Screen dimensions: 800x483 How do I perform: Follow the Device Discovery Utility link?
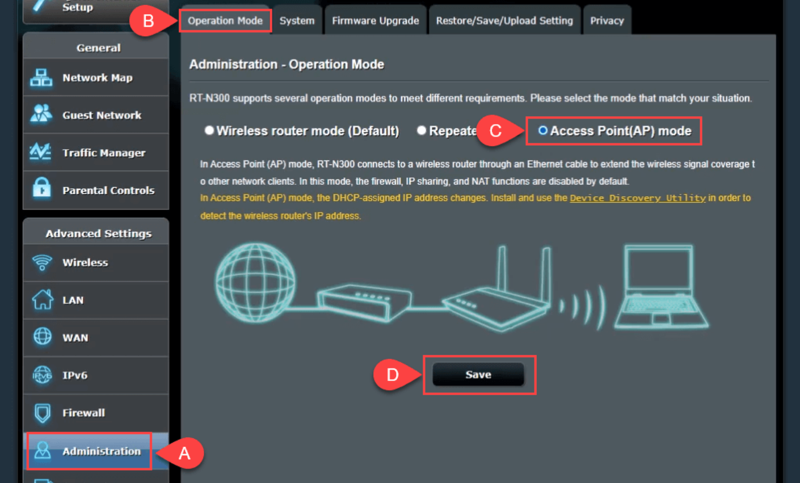pyautogui.click(x=638, y=198)
